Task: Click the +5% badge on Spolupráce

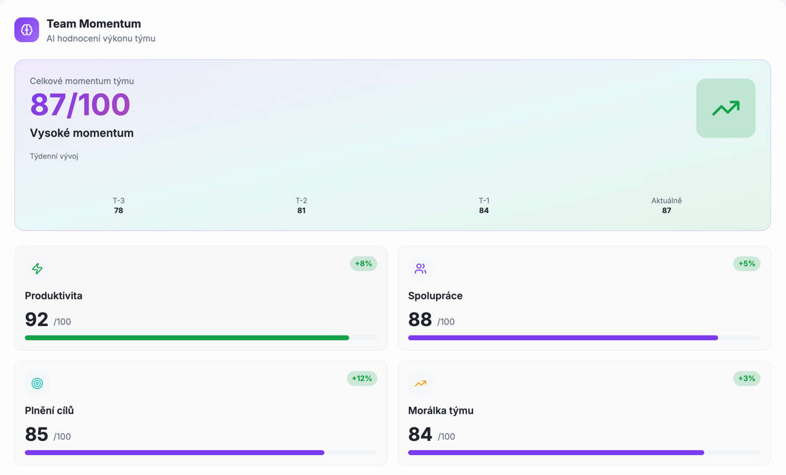Action: point(746,264)
